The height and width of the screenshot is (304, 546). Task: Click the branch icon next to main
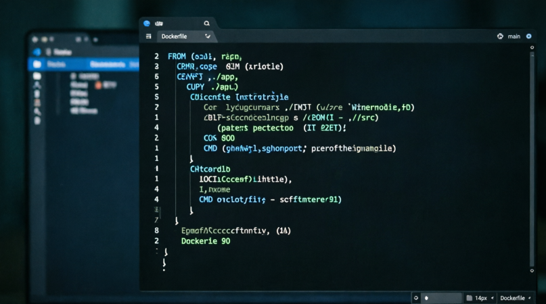[500, 36]
